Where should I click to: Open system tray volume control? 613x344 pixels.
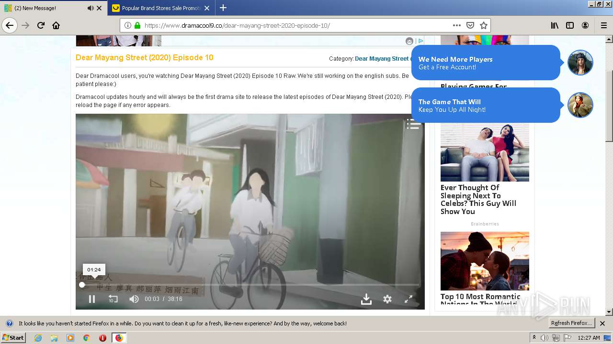545,338
